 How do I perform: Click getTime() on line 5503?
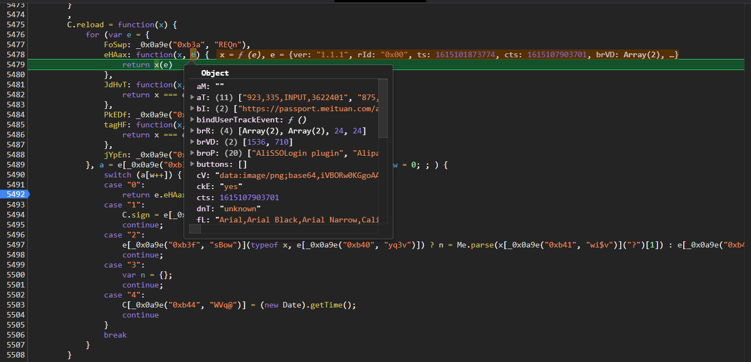click(x=332, y=305)
